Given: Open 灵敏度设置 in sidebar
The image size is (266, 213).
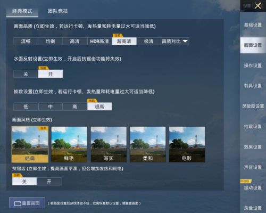Looking at the screenshot, I should click(253, 106).
